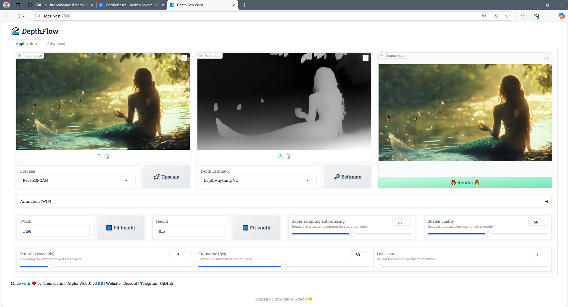The width and height of the screenshot is (568, 307).
Task: Upload a file for the Input image
Action: coord(99,156)
